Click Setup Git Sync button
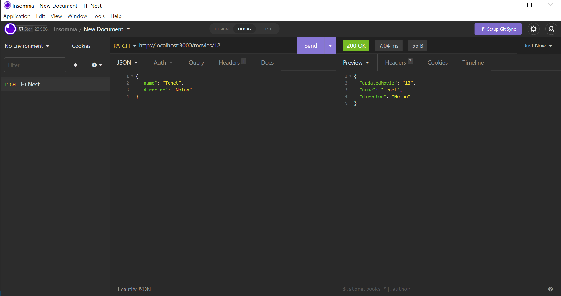This screenshot has width=561, height=296. point(498,29)
